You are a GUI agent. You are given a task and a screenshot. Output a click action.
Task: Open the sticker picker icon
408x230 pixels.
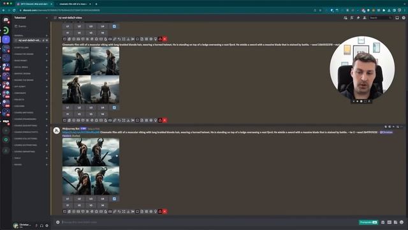395,222
